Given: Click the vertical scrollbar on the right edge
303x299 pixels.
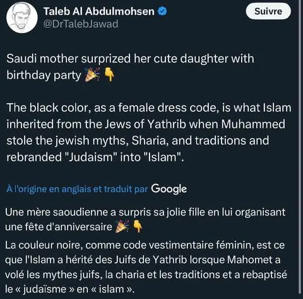Looking at the screenshot, I should coord(300,147).
